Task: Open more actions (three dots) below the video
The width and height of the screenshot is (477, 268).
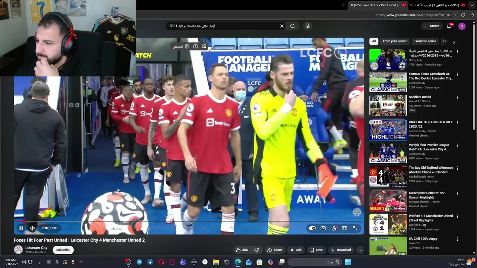Action: coord(360,250)
